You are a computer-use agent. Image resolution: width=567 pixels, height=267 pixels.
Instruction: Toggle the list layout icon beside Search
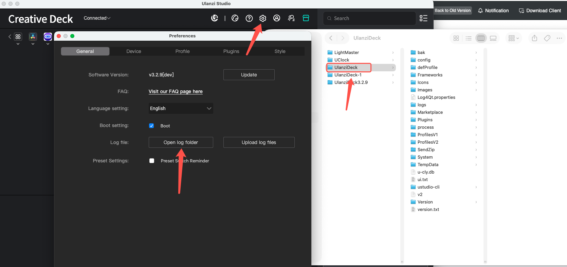point(423,18)
